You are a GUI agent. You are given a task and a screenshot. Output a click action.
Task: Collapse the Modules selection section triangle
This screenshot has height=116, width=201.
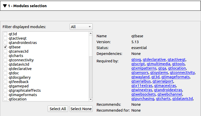pyautogui.click(x=5, y=6)
